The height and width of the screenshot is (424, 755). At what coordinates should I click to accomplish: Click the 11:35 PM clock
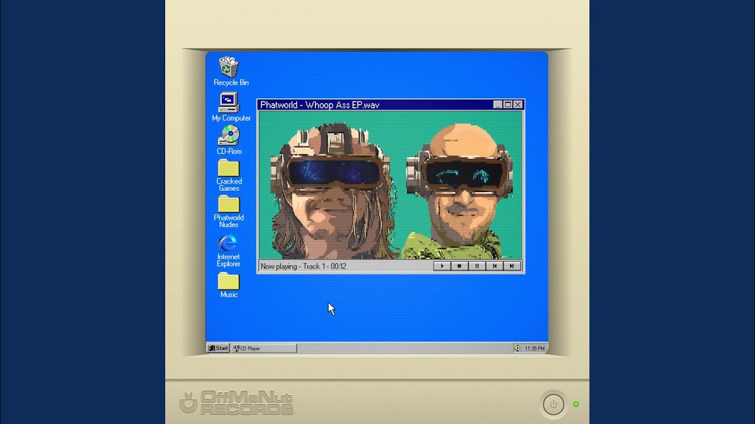pos(534,349)
